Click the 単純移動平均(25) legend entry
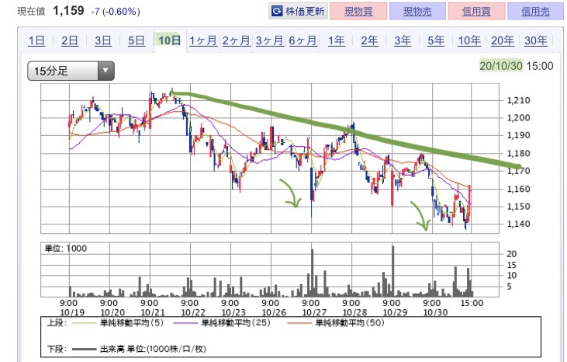 222,323
